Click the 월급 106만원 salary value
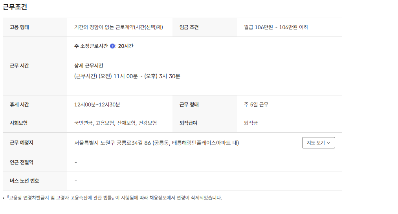 [x=276, y=27]
